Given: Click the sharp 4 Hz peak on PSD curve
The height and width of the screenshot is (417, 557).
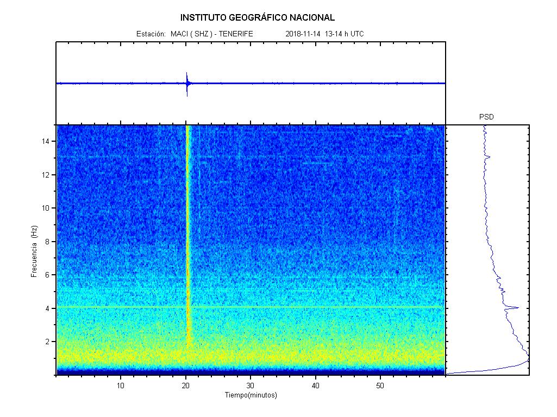Looking at the screenshot, I should tap(516, 308).
